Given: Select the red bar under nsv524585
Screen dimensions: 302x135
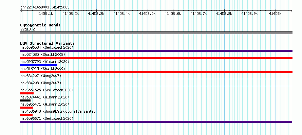Looking at the screenshot, I should click(156, 58).
